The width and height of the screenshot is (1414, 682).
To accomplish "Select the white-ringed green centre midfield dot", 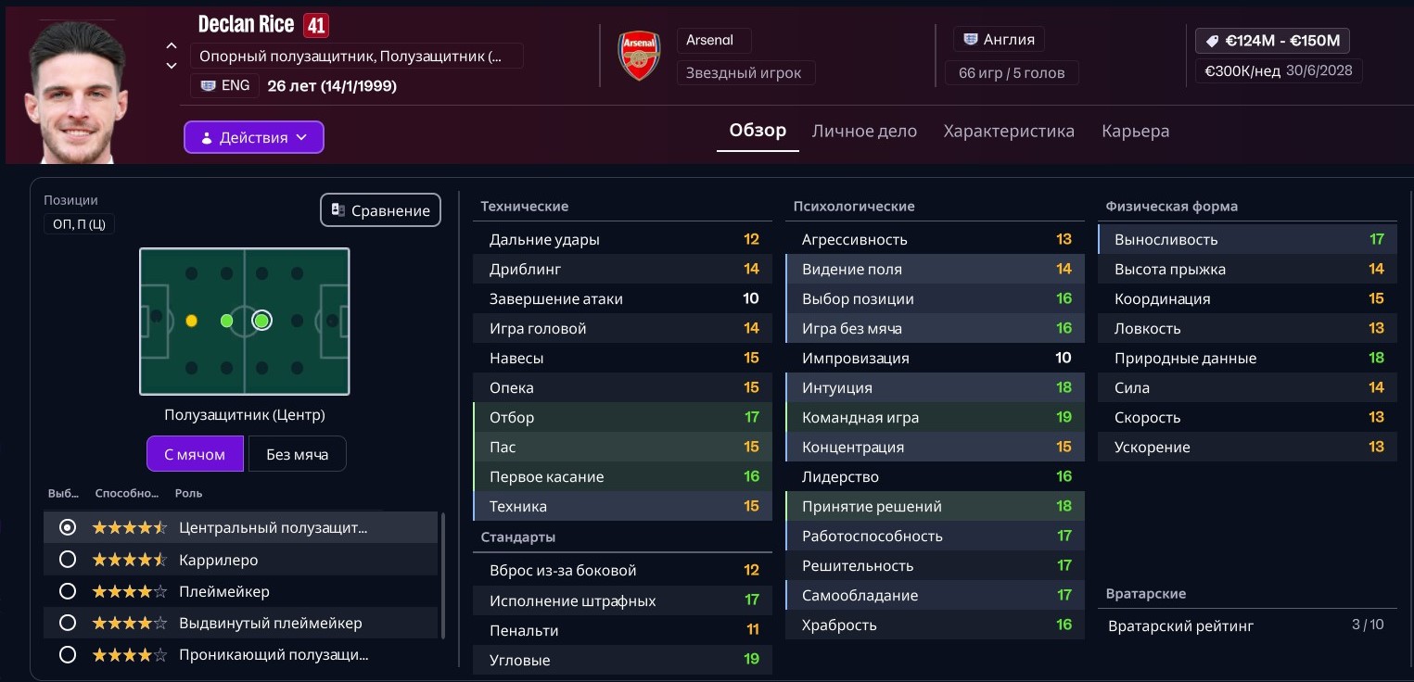I will tap(261, 321).
